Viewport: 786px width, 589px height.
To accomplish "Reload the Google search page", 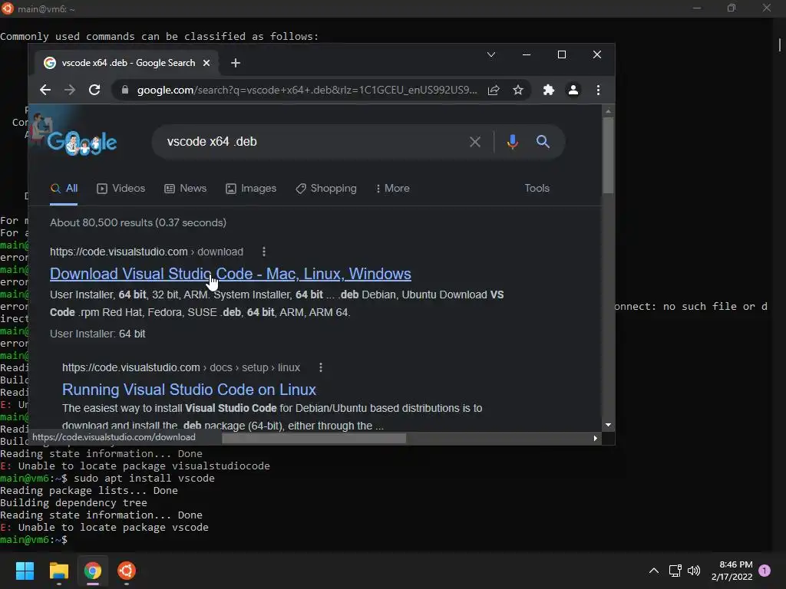I will point(94,90).
